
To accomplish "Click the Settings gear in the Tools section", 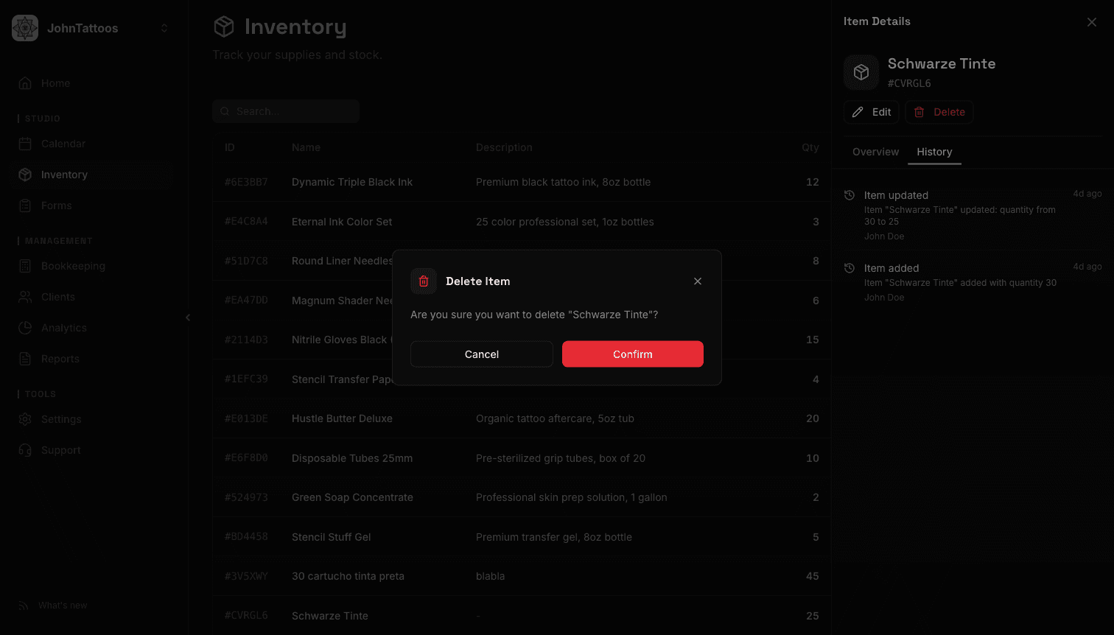I will [x=26, y=419].
